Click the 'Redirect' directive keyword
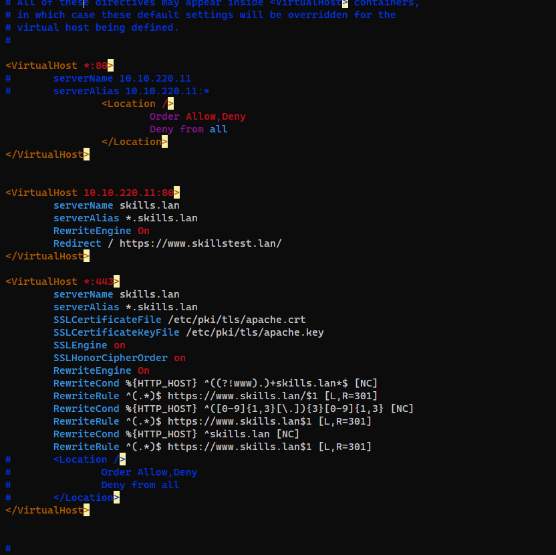The width and height of the screenshot is (556, 555). (x=78, y=244)
